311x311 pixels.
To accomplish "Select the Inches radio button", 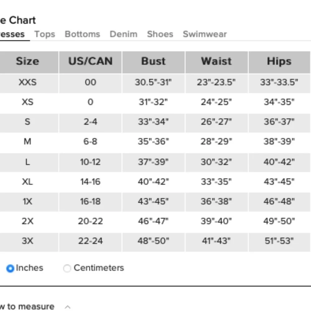I will tap(10, 268).
